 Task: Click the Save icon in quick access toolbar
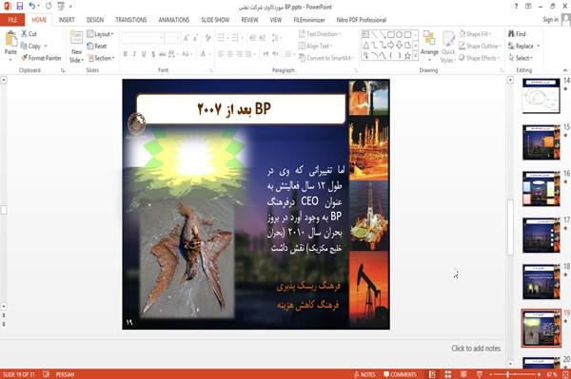(20, 6)
